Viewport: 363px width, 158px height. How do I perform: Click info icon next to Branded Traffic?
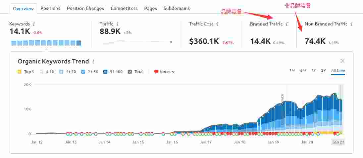287,24
